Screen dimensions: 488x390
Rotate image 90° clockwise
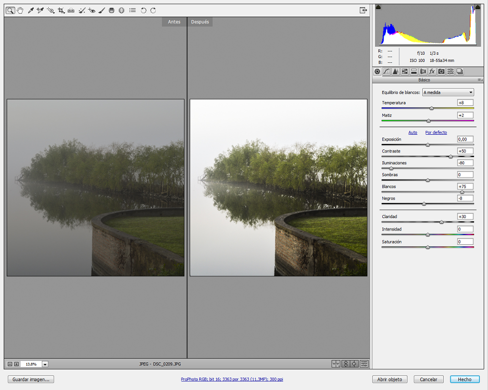(x=153, y=10)
